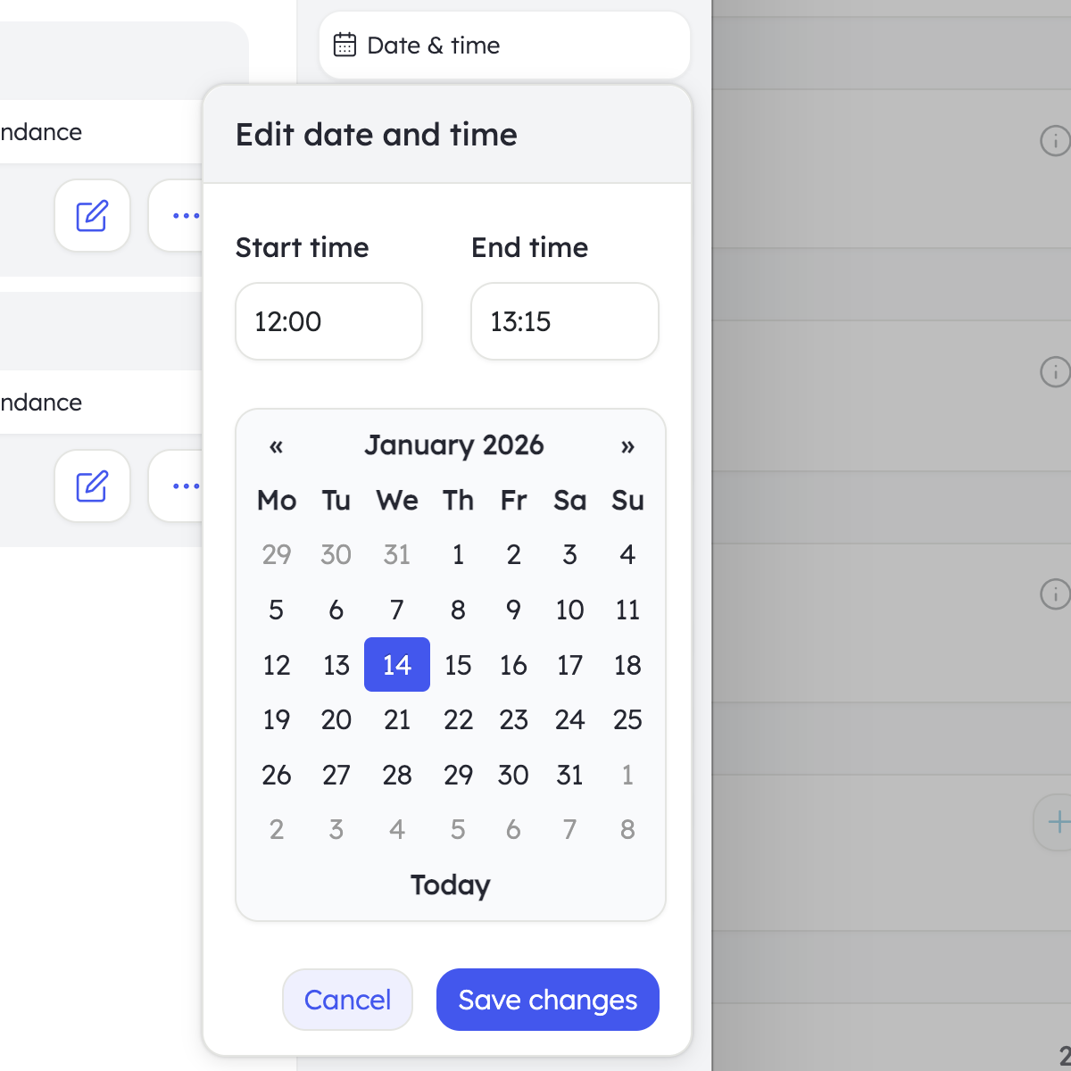
Task: Open the upper ellipsis options menu
Action: point(185,215)
